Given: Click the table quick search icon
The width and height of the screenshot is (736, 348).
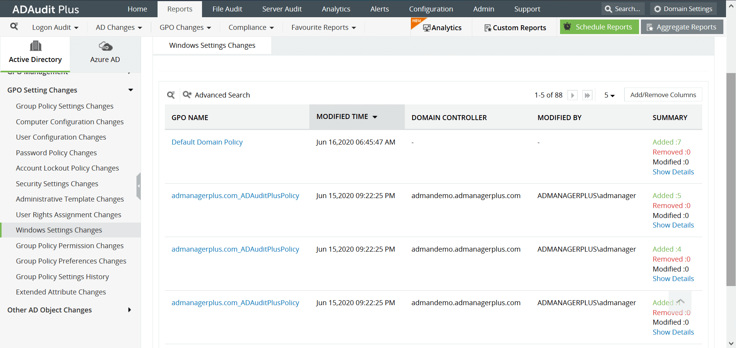Looking at the screenshot, I should [171, 95].
